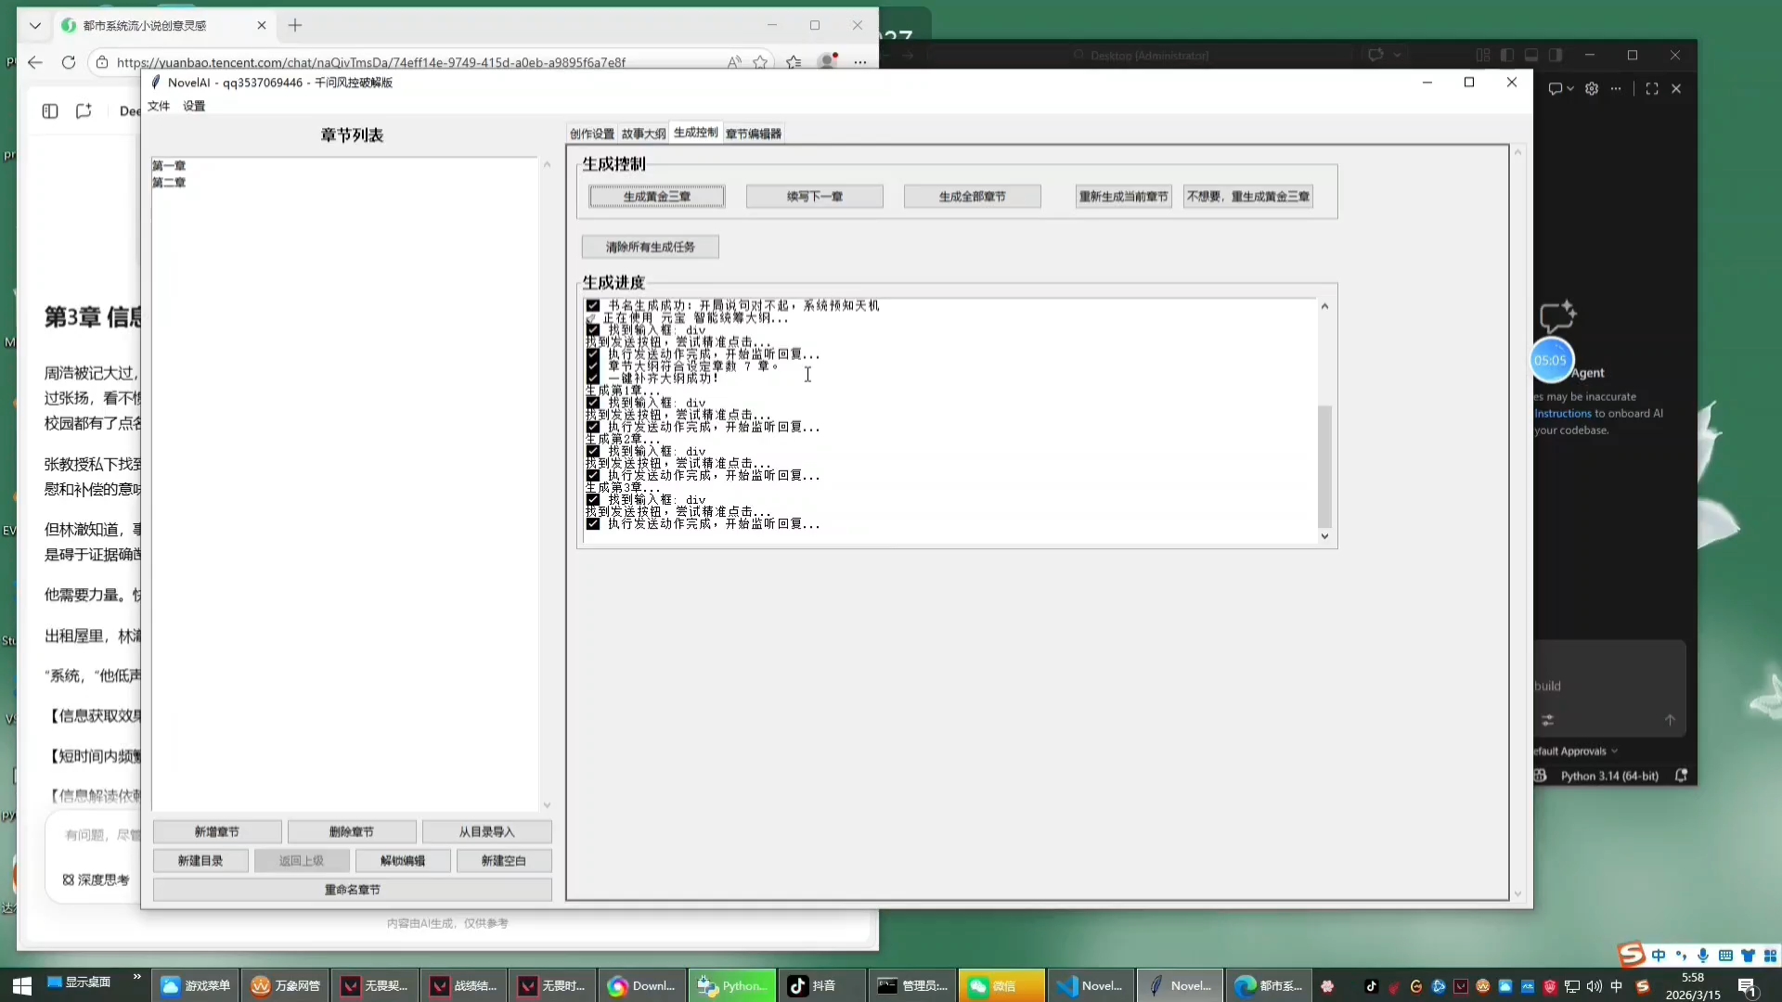Viewport: 1782px width, 1002px height.
Task: Switch to the 故事大纲 tab
Action: click(643, 134)
